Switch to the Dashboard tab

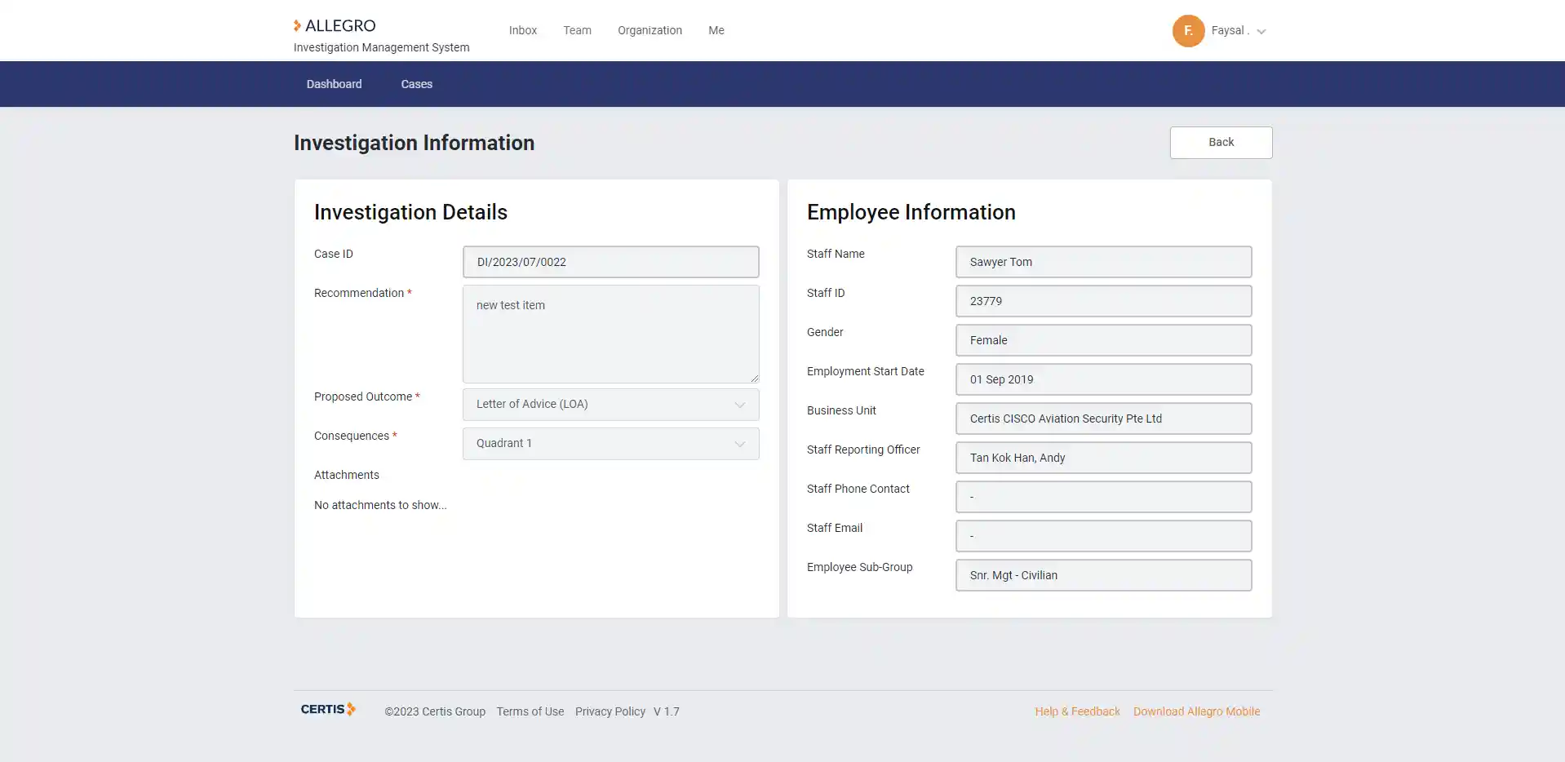(x=334, y=84)
